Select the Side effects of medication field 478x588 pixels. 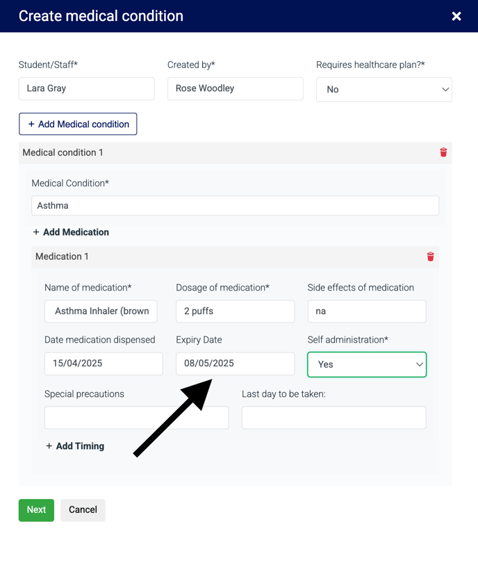pos(367,311)
